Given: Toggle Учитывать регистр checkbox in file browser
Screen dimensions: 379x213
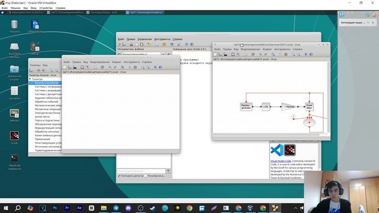Looking at the screenshot, I should (119, 176).
